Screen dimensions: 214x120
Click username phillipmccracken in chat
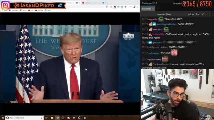(x=158, y=47)
